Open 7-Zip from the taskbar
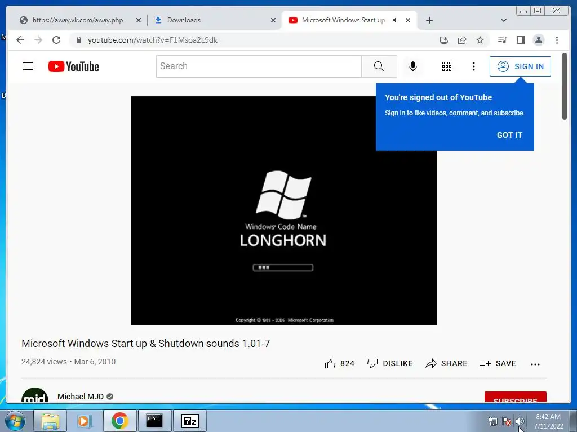Viewport: 577px width, 432px height. pos(189,421)
